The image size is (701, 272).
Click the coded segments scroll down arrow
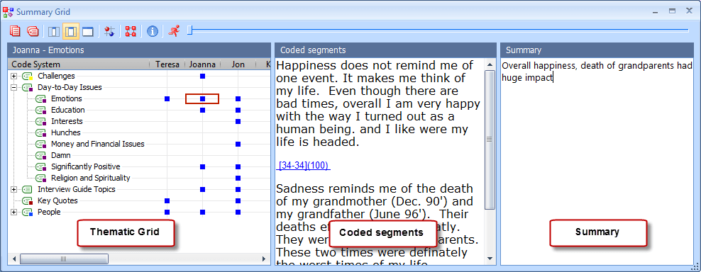490,259
